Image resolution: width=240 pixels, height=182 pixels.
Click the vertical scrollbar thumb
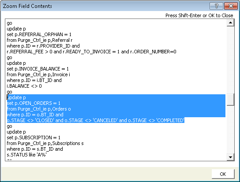[230, 100]
